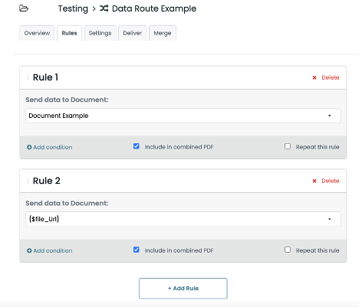The height and width of the screenshot is (307, 359).
Task: Click the Testing breadcrumb link
Action: tap(73, 8)
